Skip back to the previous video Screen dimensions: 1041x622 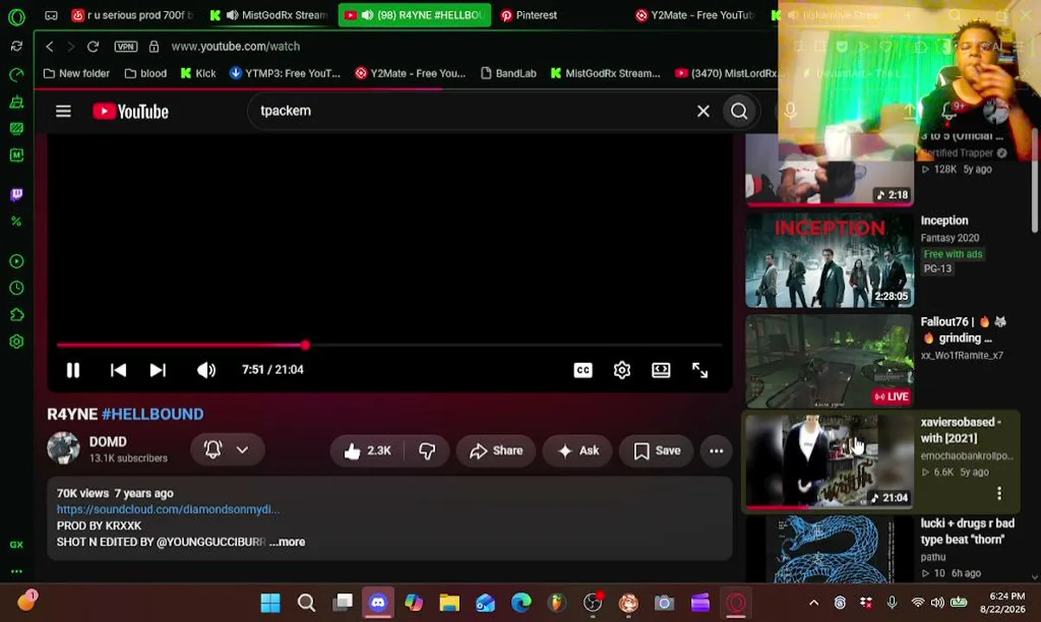point(118,370)
